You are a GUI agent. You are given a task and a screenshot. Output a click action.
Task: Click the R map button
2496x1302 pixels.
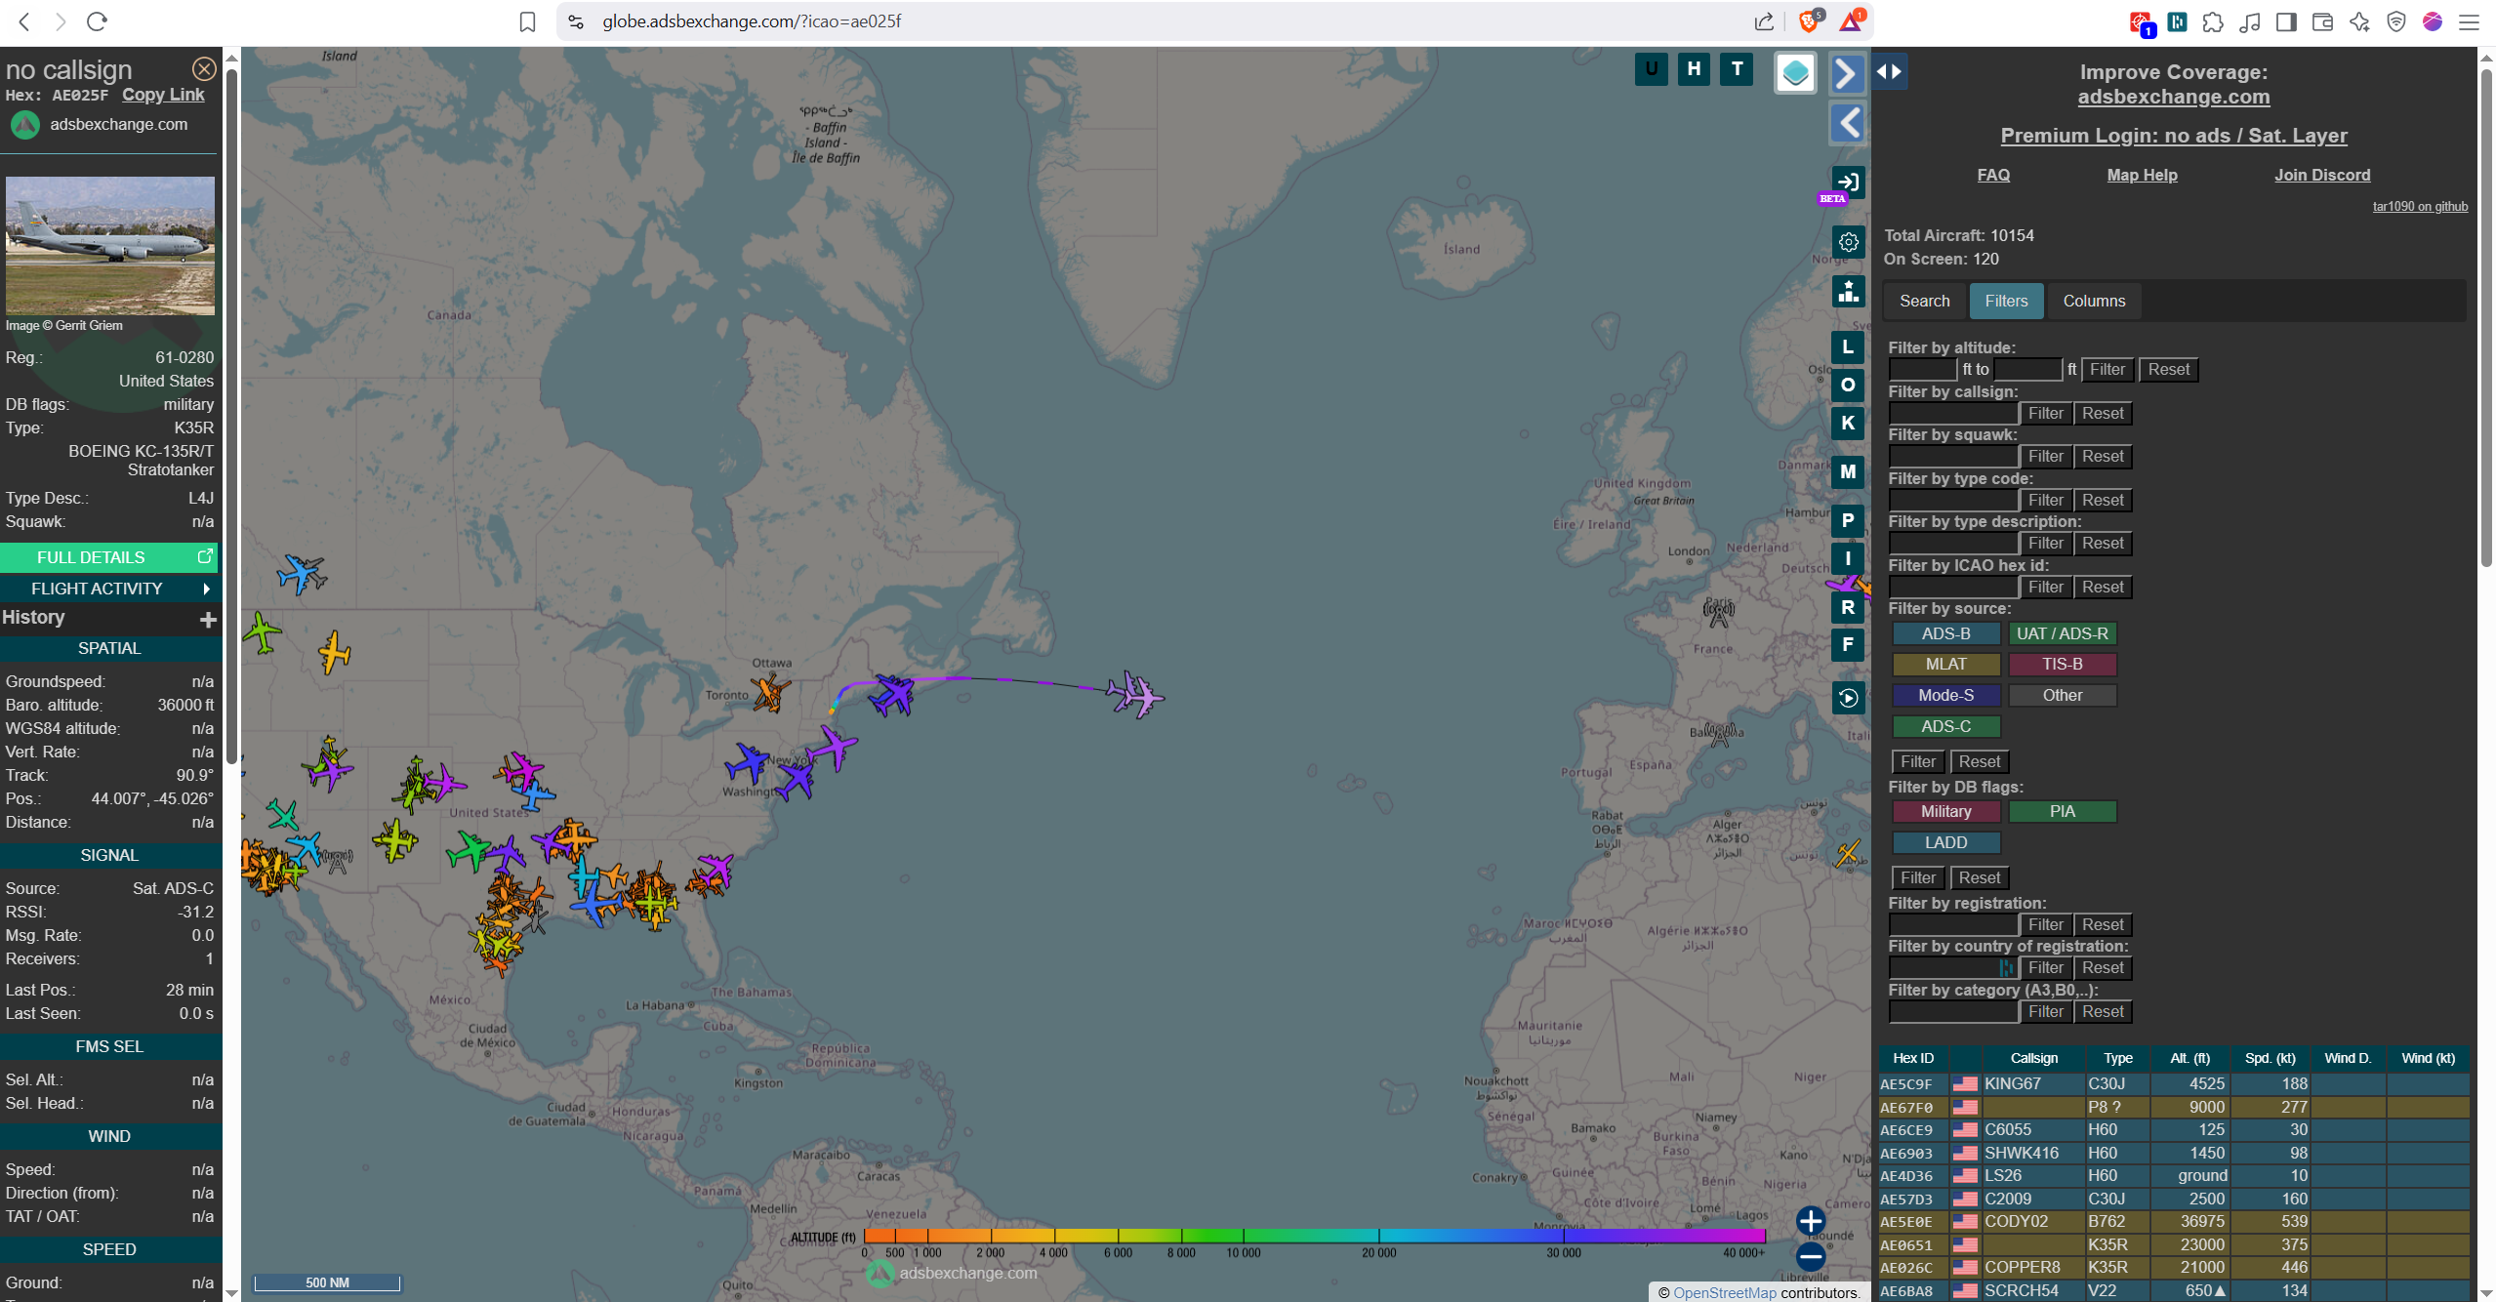pos(1848,607)
